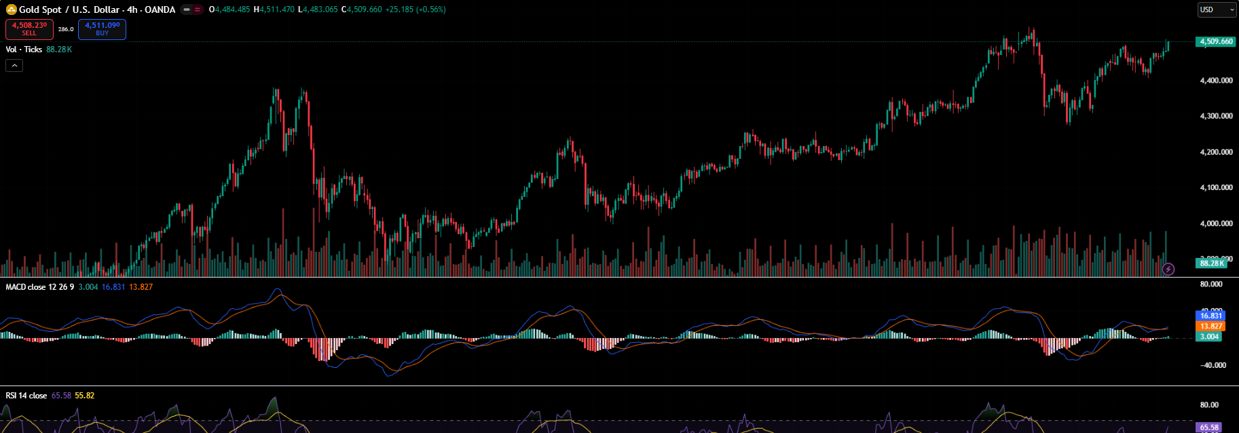1239x433 pixels.
Task: Select the RSI 14 close legend
Action: [x=26, y=396]
